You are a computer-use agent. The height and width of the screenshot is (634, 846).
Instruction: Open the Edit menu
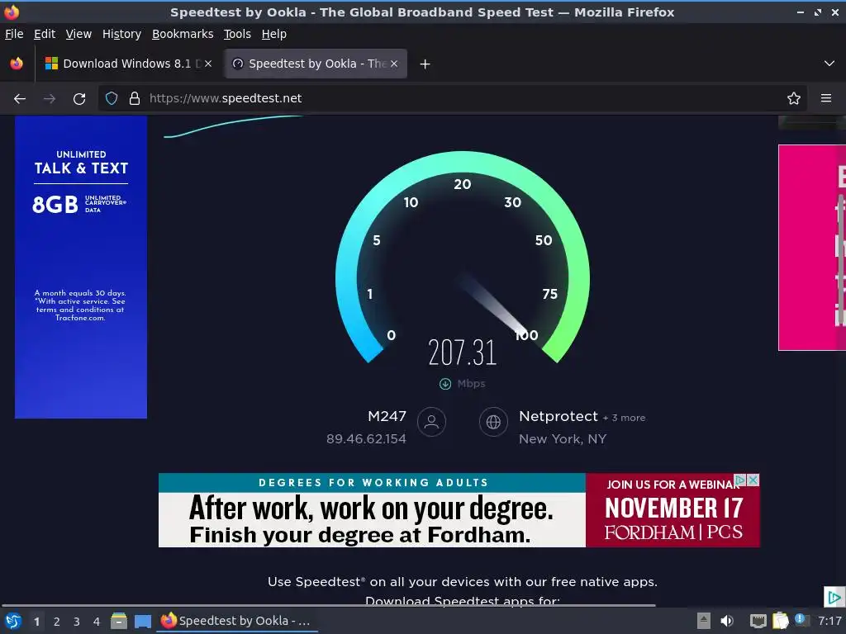45,34
